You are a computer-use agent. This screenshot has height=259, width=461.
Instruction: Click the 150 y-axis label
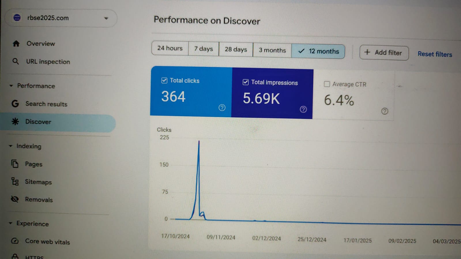(164, 165)
